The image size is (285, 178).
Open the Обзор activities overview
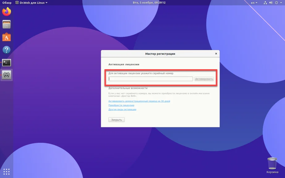[7, 3]
